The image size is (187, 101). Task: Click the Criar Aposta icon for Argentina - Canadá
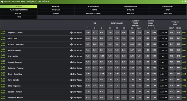point(71,33)
